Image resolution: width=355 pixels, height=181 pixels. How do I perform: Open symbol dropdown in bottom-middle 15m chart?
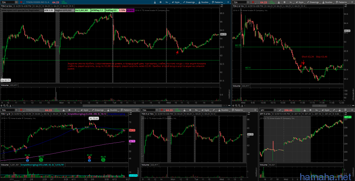click(x=158, y=110)
